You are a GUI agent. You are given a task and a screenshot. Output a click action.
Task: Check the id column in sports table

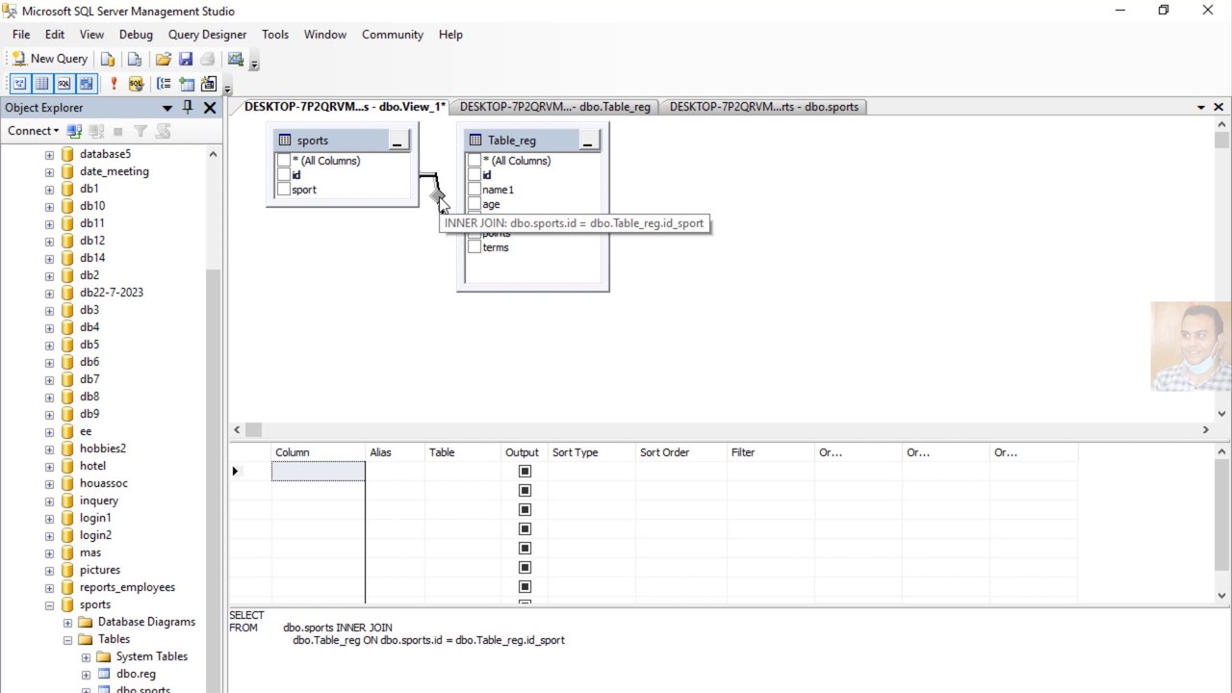[x=284, y=175]
